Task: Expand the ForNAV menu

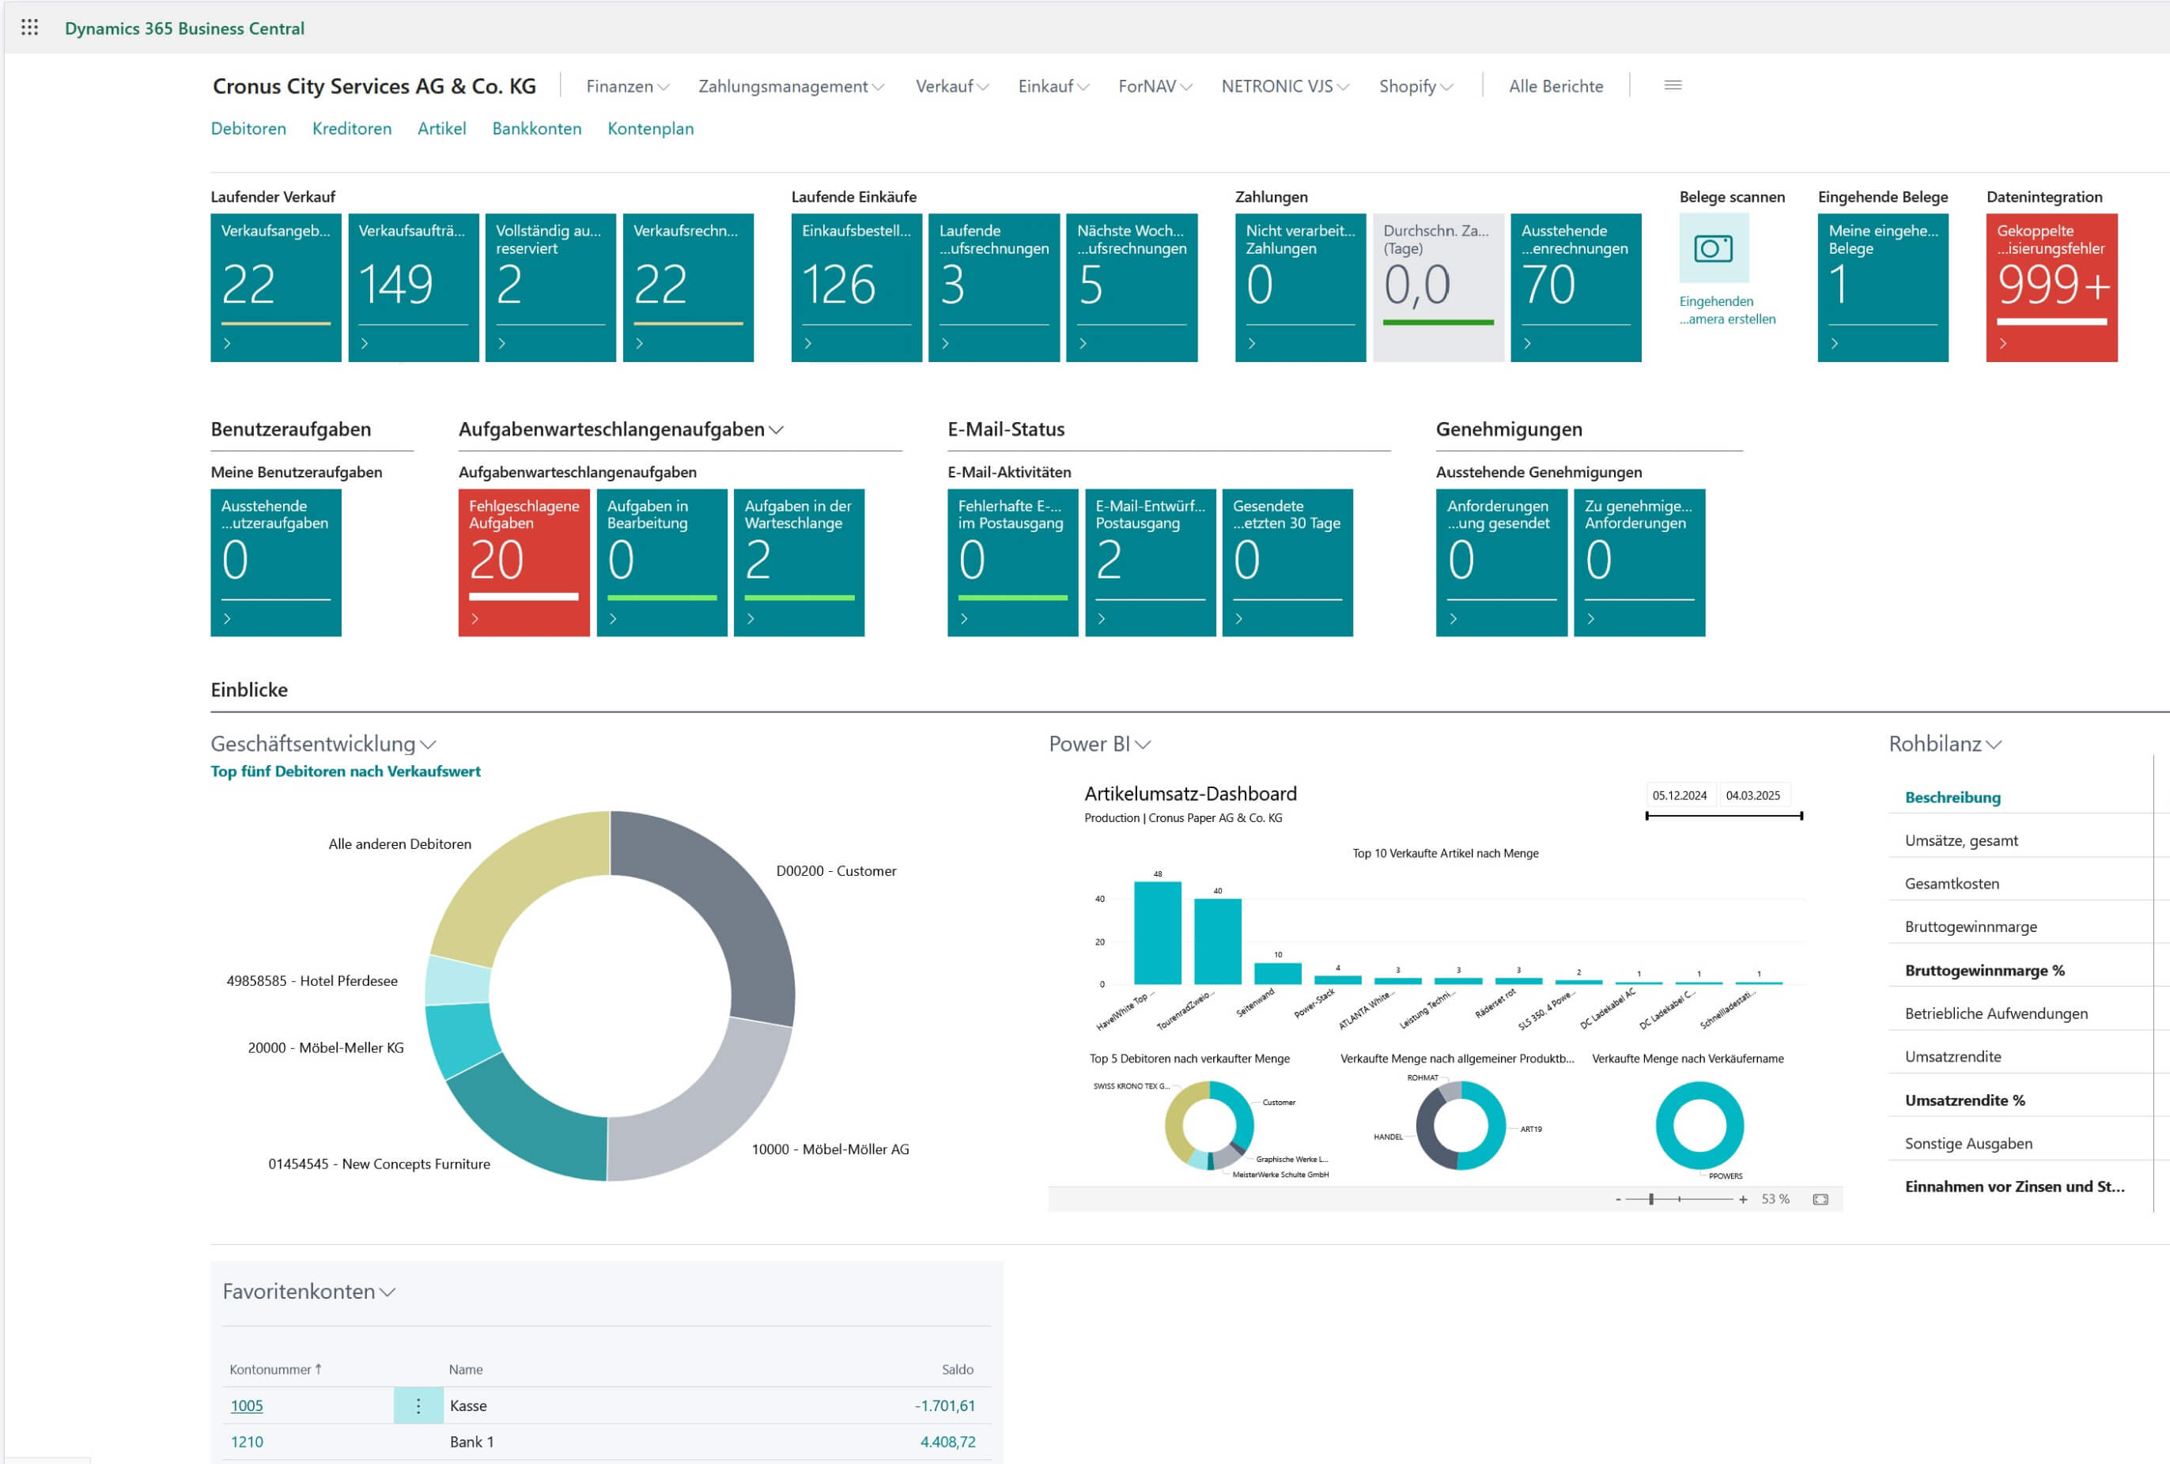Action: click(1155, 86)
